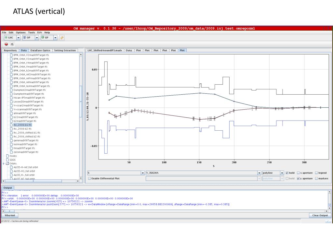Select file b22madXfitTarget.tfs
This screenshot has width=333, height=249.
coord(25,117)
